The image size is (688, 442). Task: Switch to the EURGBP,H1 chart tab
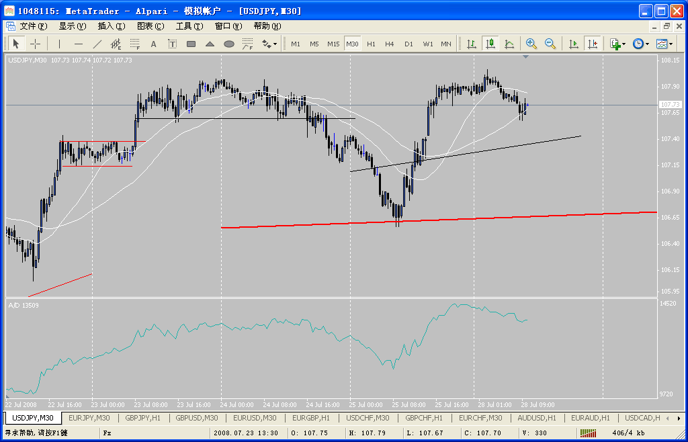[311, 418]
